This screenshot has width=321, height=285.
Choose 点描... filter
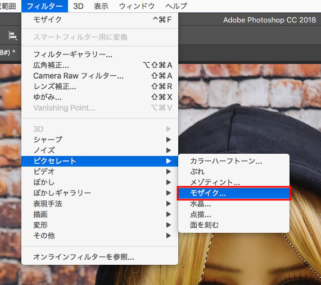coord(234,214)
